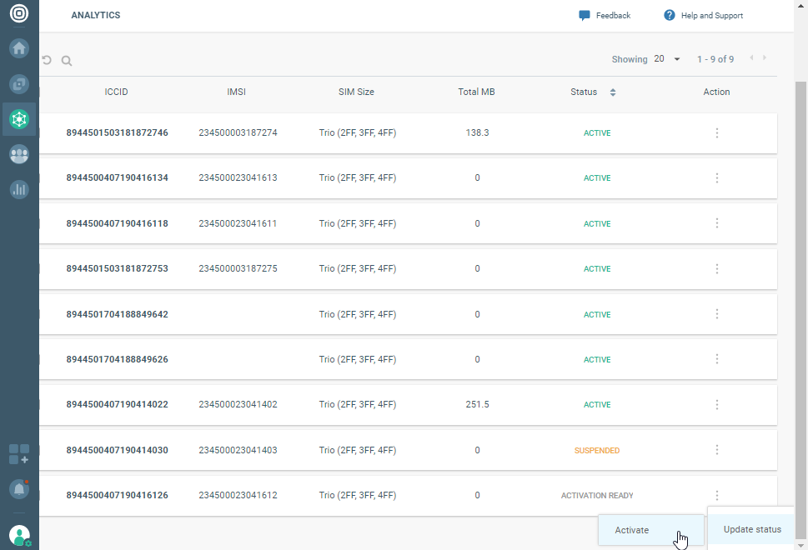
Task: Go to next page arrow
Action: 765,58
